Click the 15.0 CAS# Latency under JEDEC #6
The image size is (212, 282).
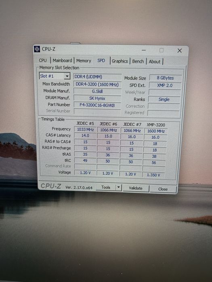click(x=108, y=136)
